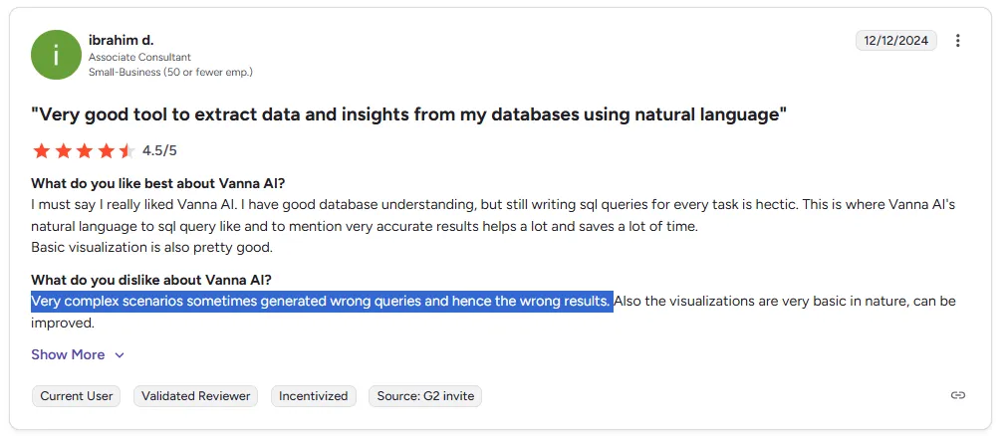The height and width of the screenshot is (436, 1006).
Task: Open the three-dot more options menu
Action: pos(958,41)
